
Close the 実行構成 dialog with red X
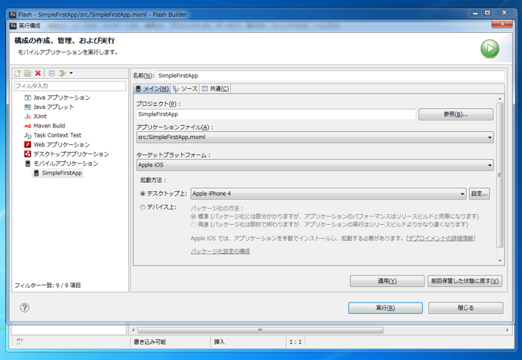tap(502, 24)
